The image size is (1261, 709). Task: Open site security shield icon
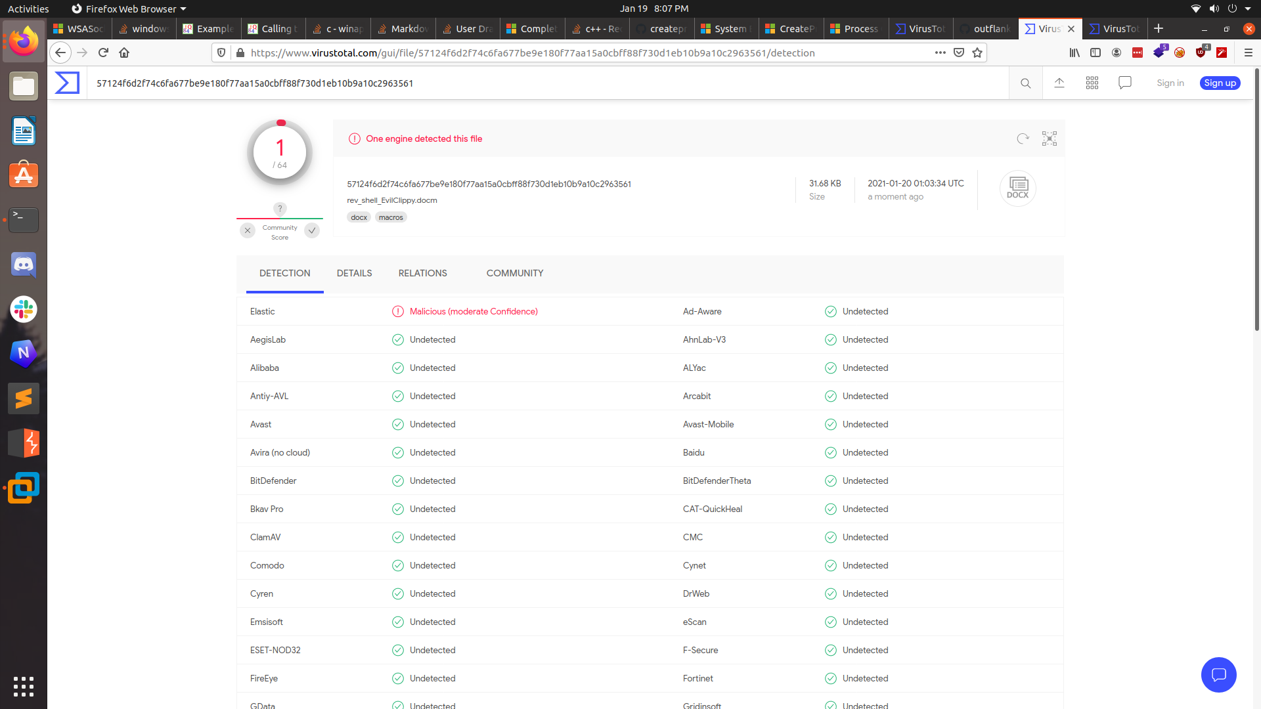(x=221, y=53)
